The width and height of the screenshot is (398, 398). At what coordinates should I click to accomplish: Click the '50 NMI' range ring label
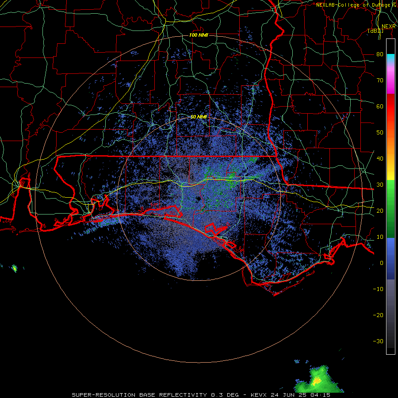click(199, 117)
